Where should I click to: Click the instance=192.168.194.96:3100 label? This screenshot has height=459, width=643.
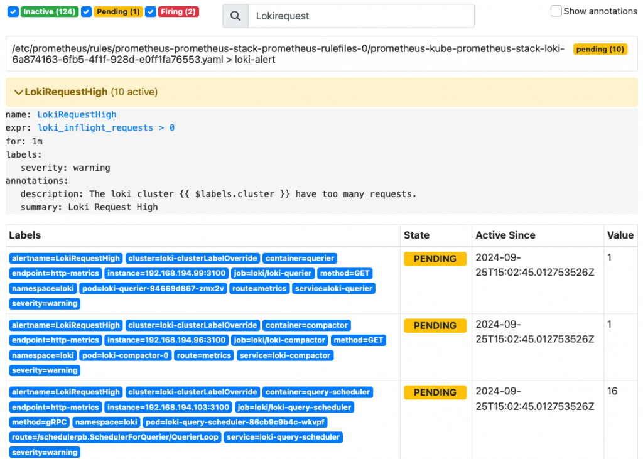coord(166,340)
